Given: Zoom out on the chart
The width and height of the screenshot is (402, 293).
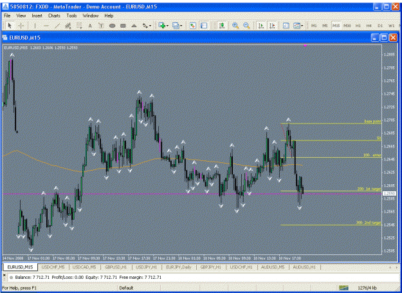Looking at the screenshot, I should pos(246,25).
